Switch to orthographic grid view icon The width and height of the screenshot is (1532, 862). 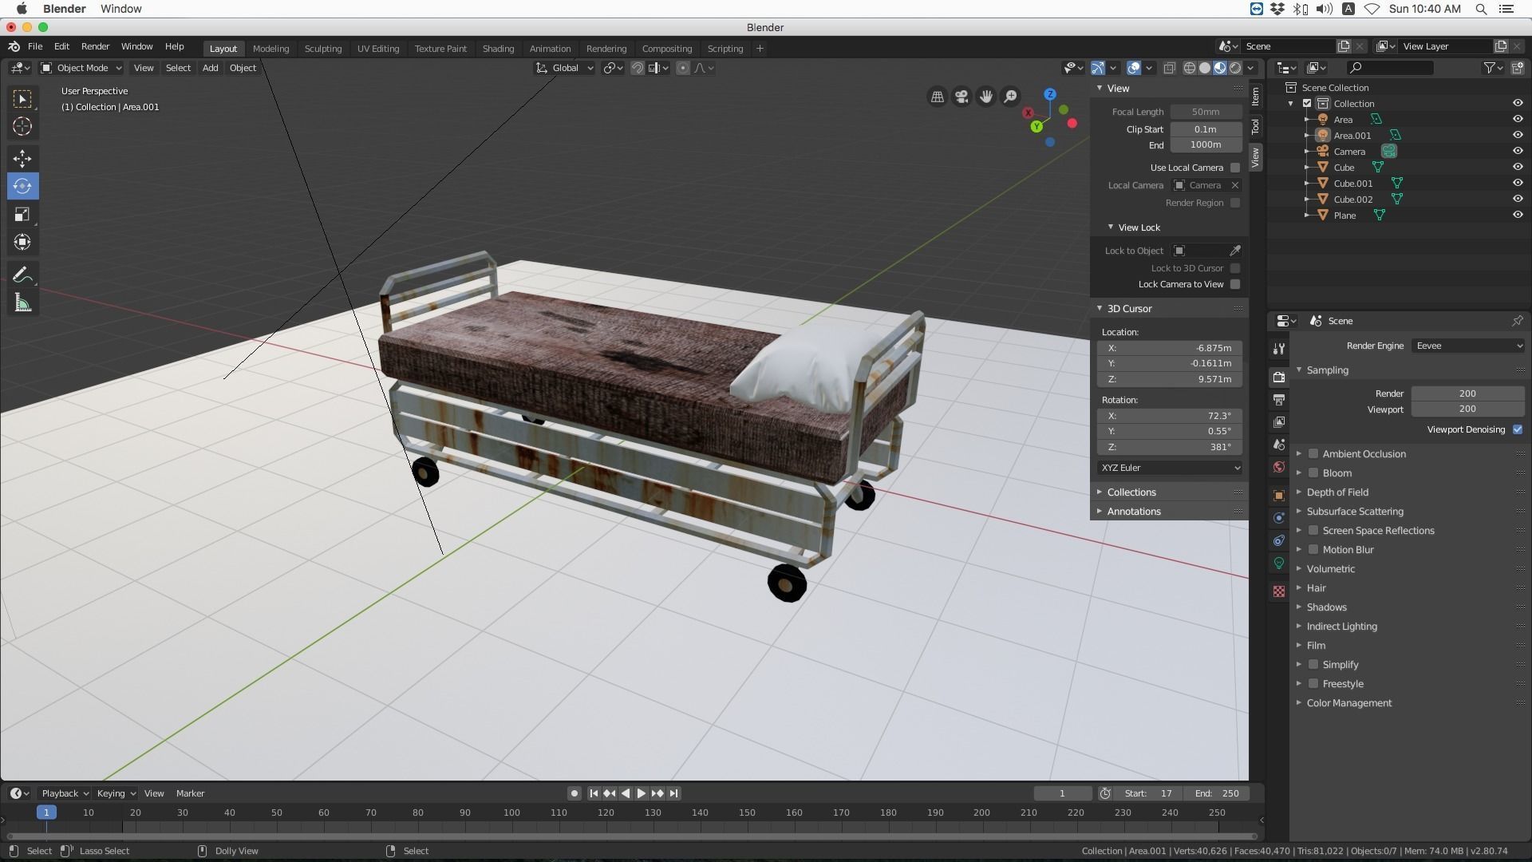[938, 97]
